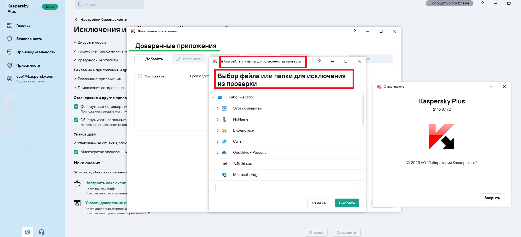521x237 pixels.
Task: Click the Изменить button
Action: click(x=189, y=59)
